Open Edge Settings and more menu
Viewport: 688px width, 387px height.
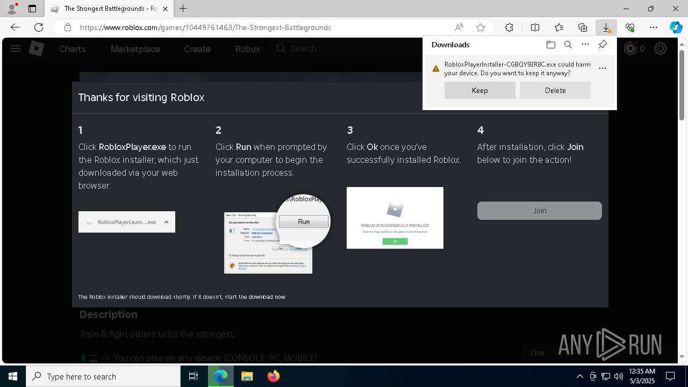(654, 27)
